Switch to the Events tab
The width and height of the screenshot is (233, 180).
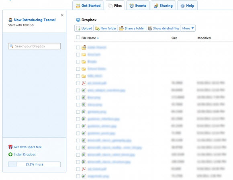pos(138,6)
